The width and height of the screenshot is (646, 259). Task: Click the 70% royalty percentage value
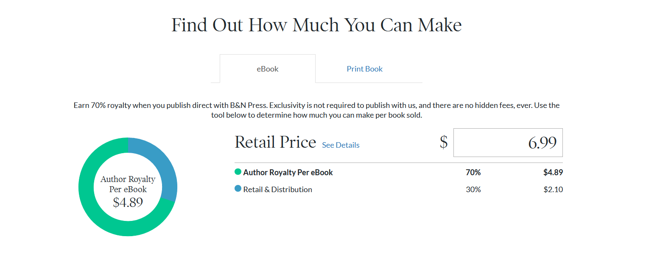click(473, 172)
